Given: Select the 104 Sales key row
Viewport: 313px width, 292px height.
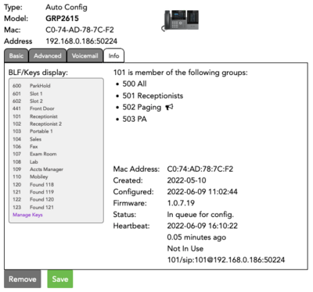Looking at the screenshot, I should [27, 139].
